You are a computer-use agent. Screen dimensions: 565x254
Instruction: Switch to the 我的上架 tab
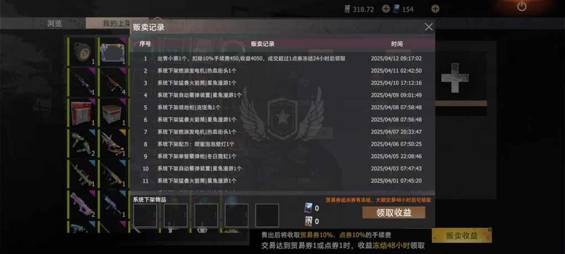[116, 23]
